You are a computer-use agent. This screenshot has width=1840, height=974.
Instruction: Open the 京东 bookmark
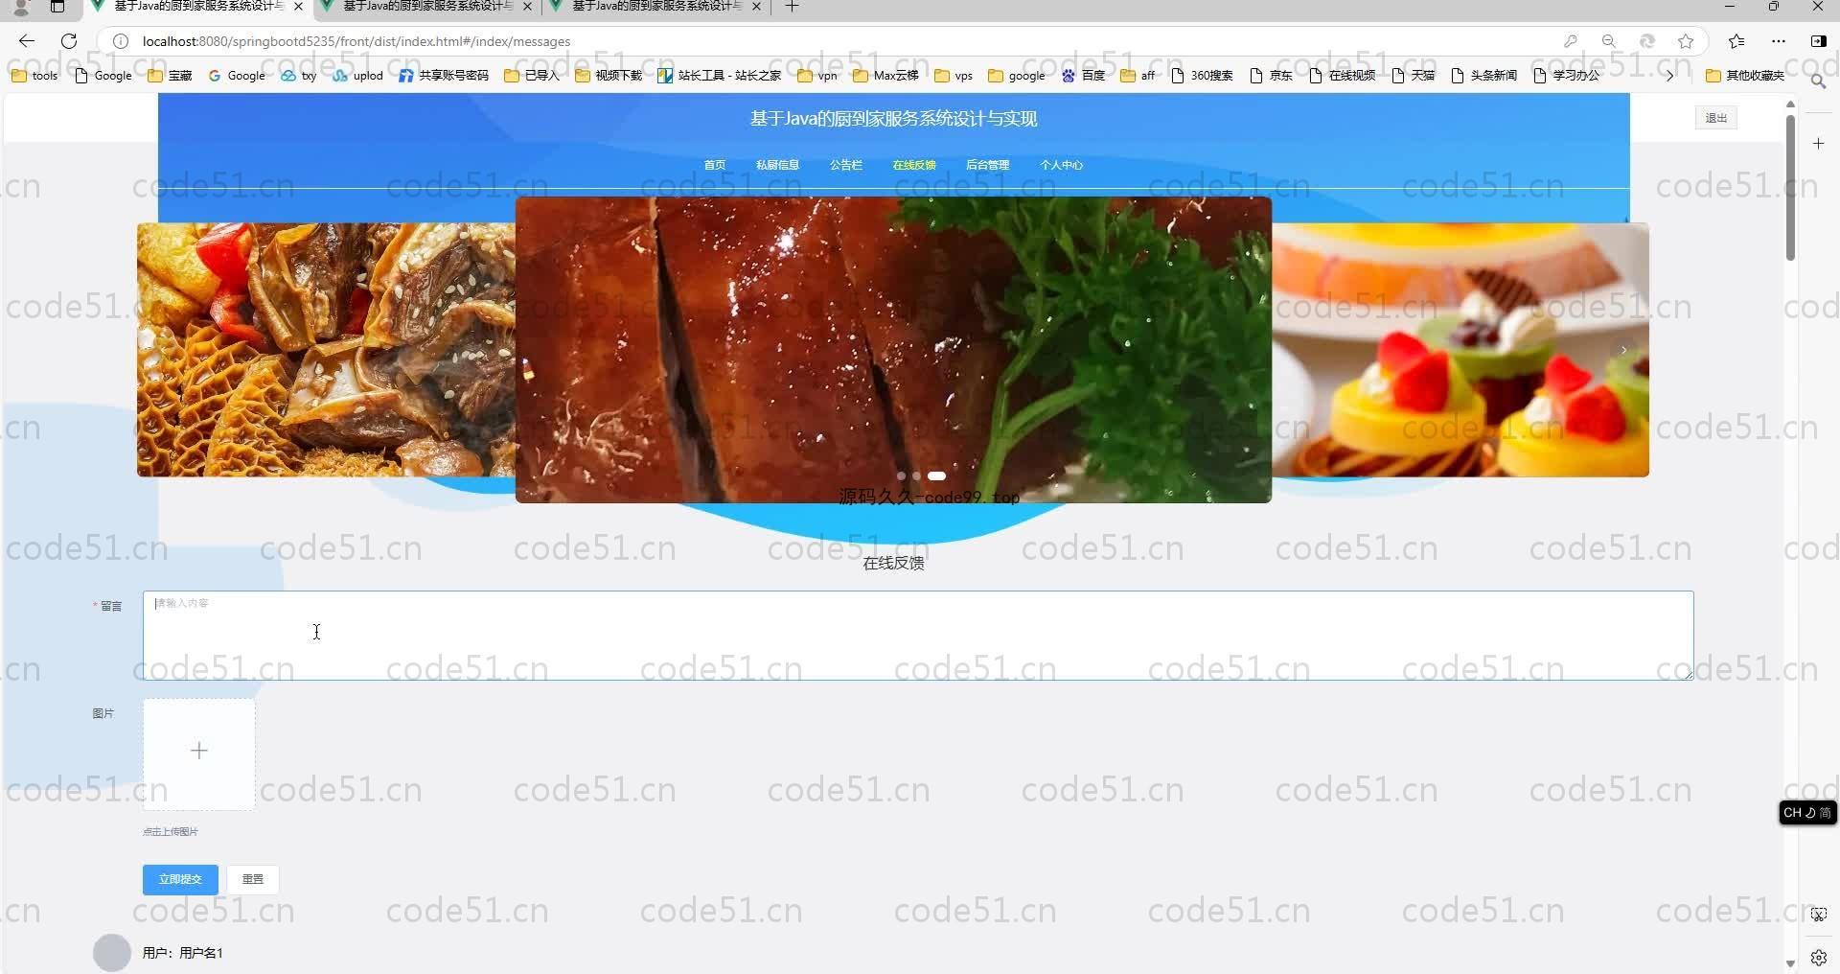(x=1271, y=76)
